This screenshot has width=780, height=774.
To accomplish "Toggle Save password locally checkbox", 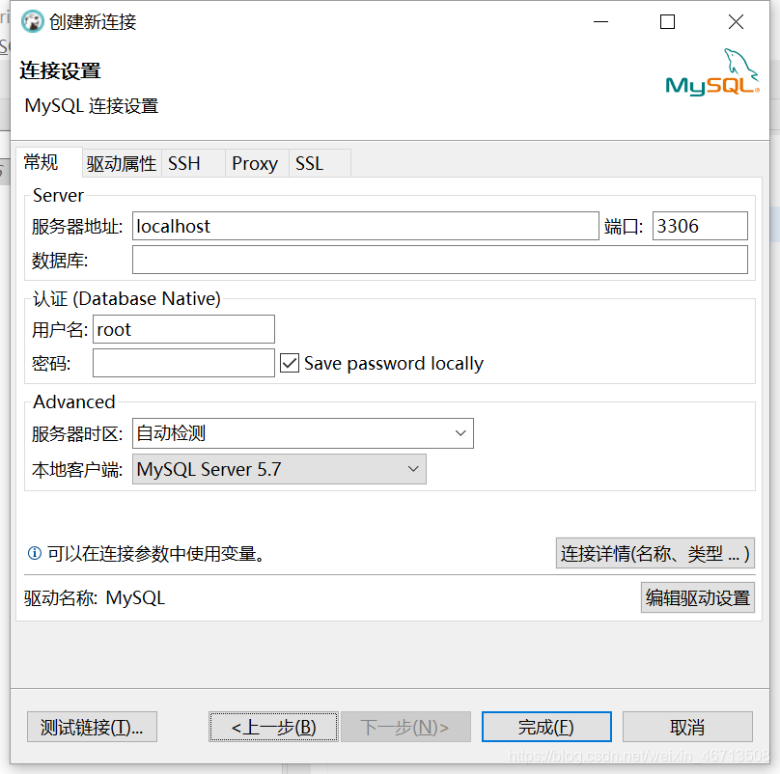I will (290, 363).
